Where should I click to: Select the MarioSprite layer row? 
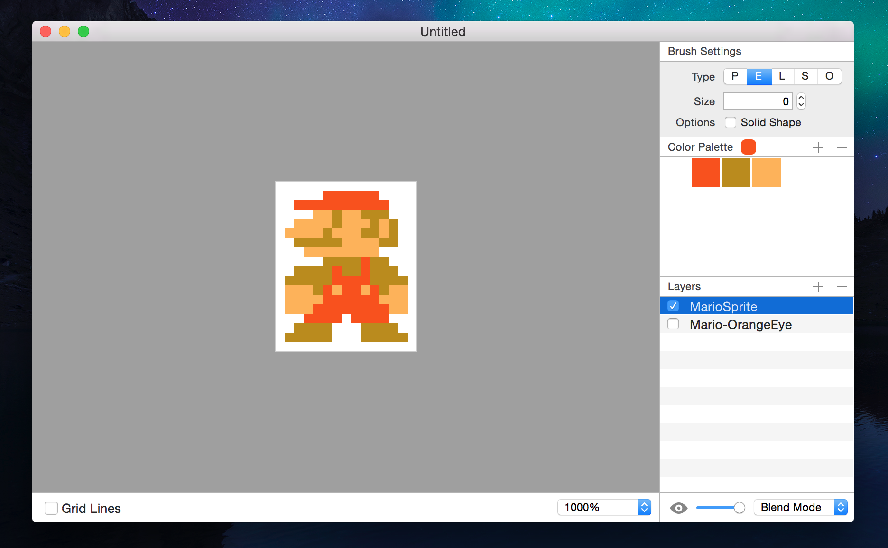tap(757, 306)
